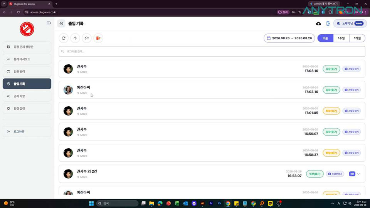View snapshot for 예진아씨 17:03:10 entry

351,90
